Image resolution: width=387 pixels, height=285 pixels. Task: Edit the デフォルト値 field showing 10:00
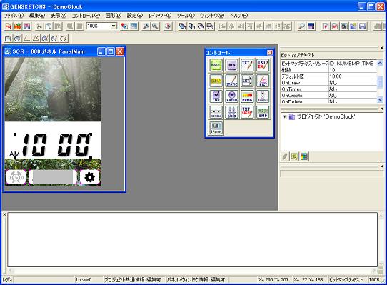pyautogui.click(x=353, y=76)
